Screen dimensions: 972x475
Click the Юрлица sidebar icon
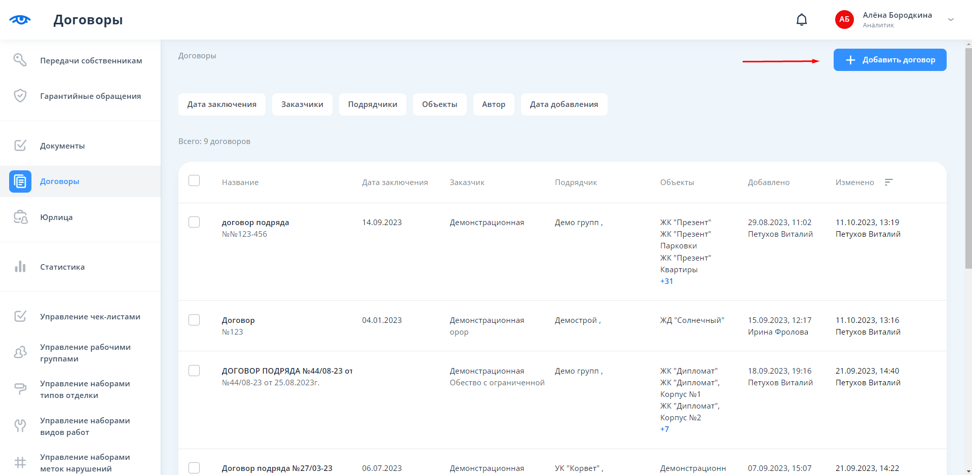(x=20, y=217)
